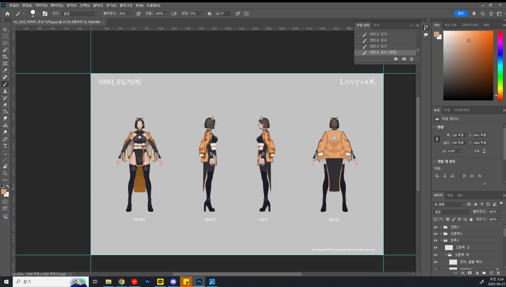Click the hue spectrum slider bar
Screen dimensions: 506x287
500,66
